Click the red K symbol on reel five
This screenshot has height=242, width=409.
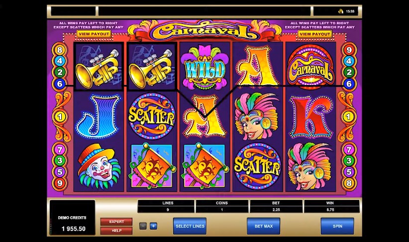(311, 116)
